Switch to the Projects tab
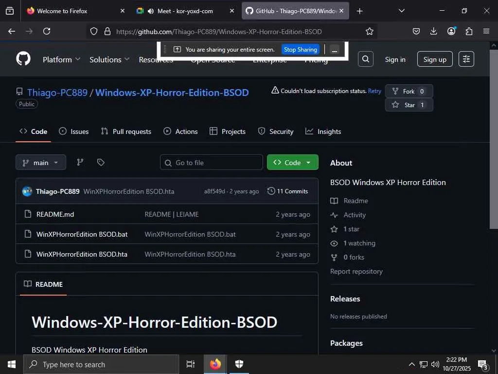 point(228,131)
